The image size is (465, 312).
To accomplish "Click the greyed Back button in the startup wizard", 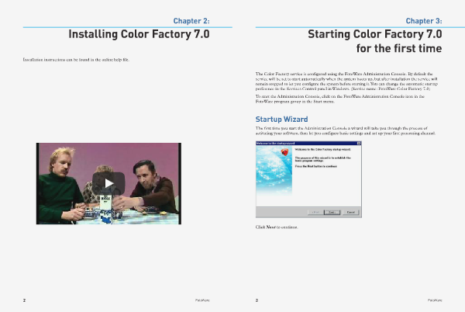I will pos(315,212).
